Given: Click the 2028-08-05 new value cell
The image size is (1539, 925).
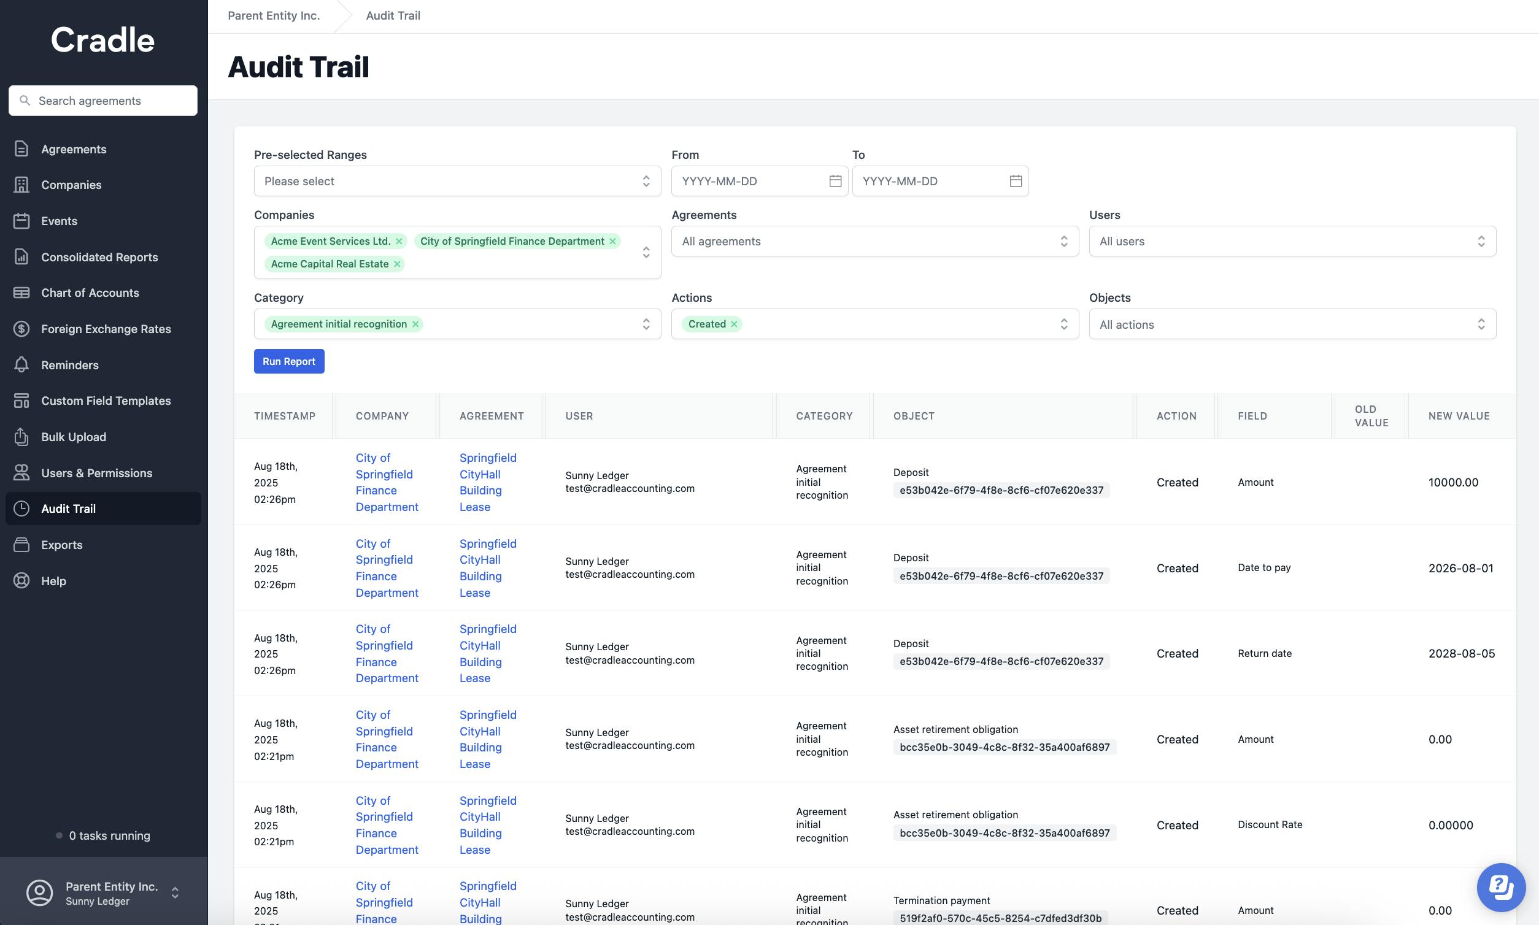Looking at the screenshot, I should tap(1461, 653).
